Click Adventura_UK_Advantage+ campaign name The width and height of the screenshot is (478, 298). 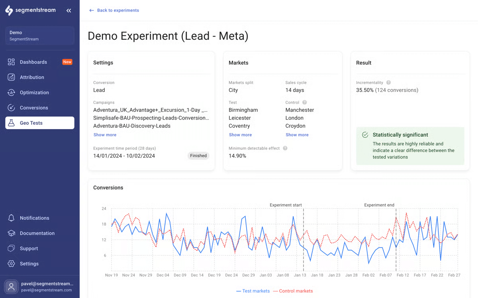pos(151,110)
